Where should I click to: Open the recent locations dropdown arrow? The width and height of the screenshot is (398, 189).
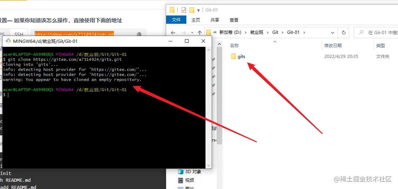pyautogui.click(x=192, y=33)
